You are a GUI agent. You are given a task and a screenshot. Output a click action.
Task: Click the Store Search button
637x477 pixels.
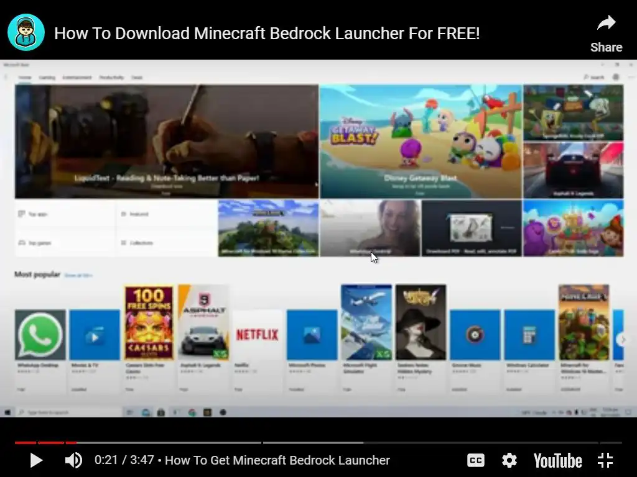[x=594, y=77]
